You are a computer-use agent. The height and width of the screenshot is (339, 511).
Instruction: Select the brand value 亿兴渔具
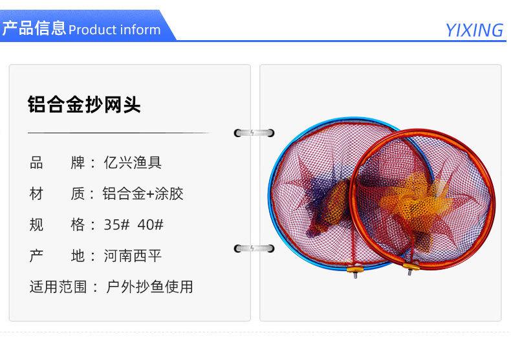coord(133,162)
